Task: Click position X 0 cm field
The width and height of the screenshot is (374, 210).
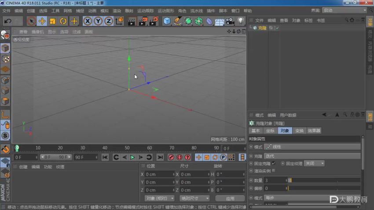Action: click(160, 174)
